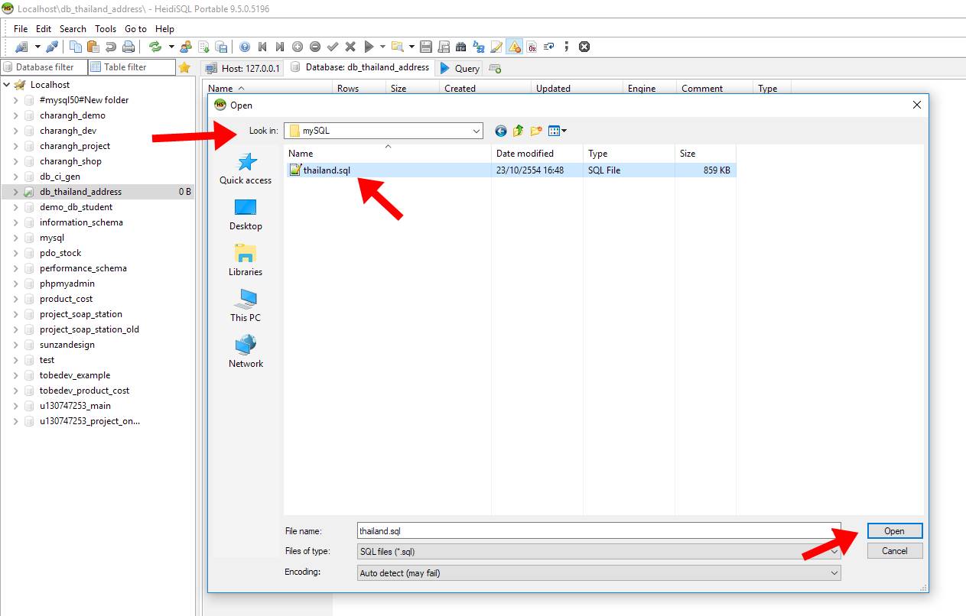
Task: Open the User manager toolbar icon
Action: coord(184,46)
